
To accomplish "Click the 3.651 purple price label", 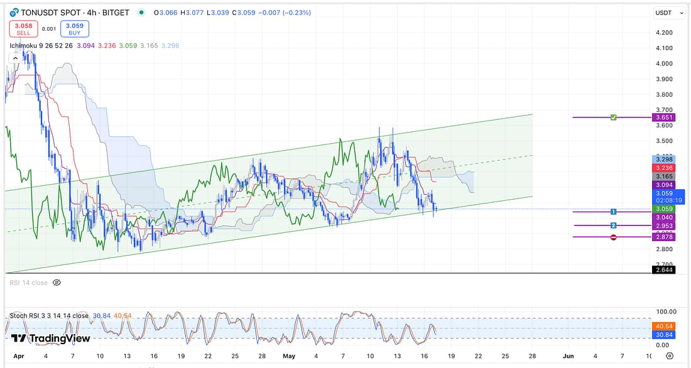I will click(x=665, y=117).
